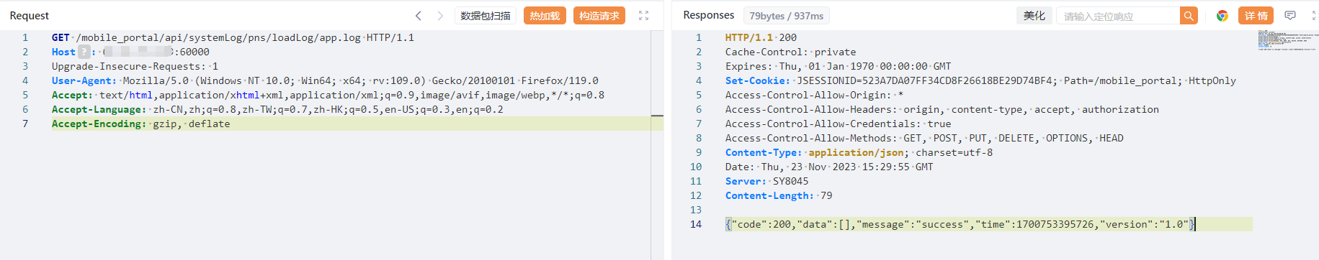Image resolution: width=1319 pixels, height=260 pixels.
Task: Click the orange search magnifier icon
Action: tap(1189, 16)
